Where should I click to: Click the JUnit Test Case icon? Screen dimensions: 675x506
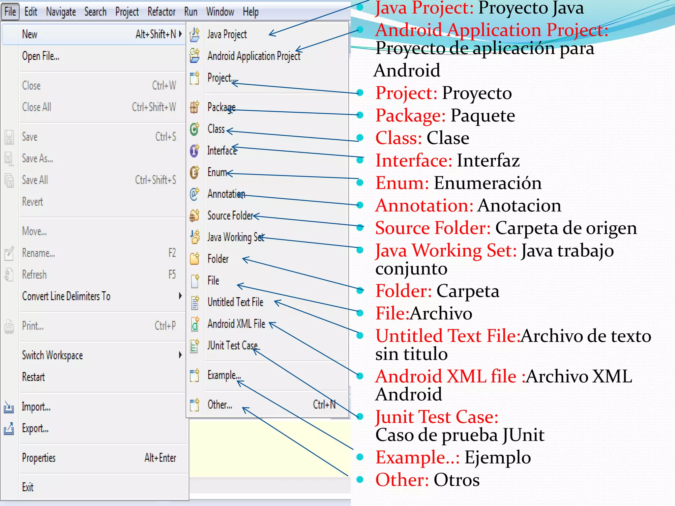(x=195, y=346)
